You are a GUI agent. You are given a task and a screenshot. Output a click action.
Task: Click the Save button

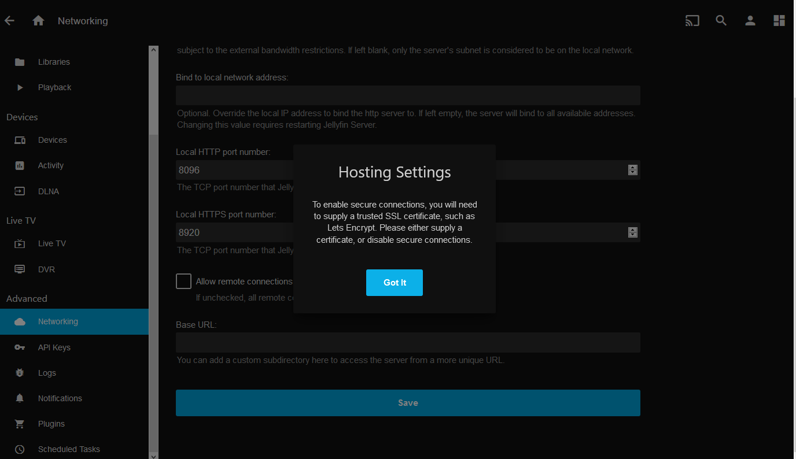(408, 403)
